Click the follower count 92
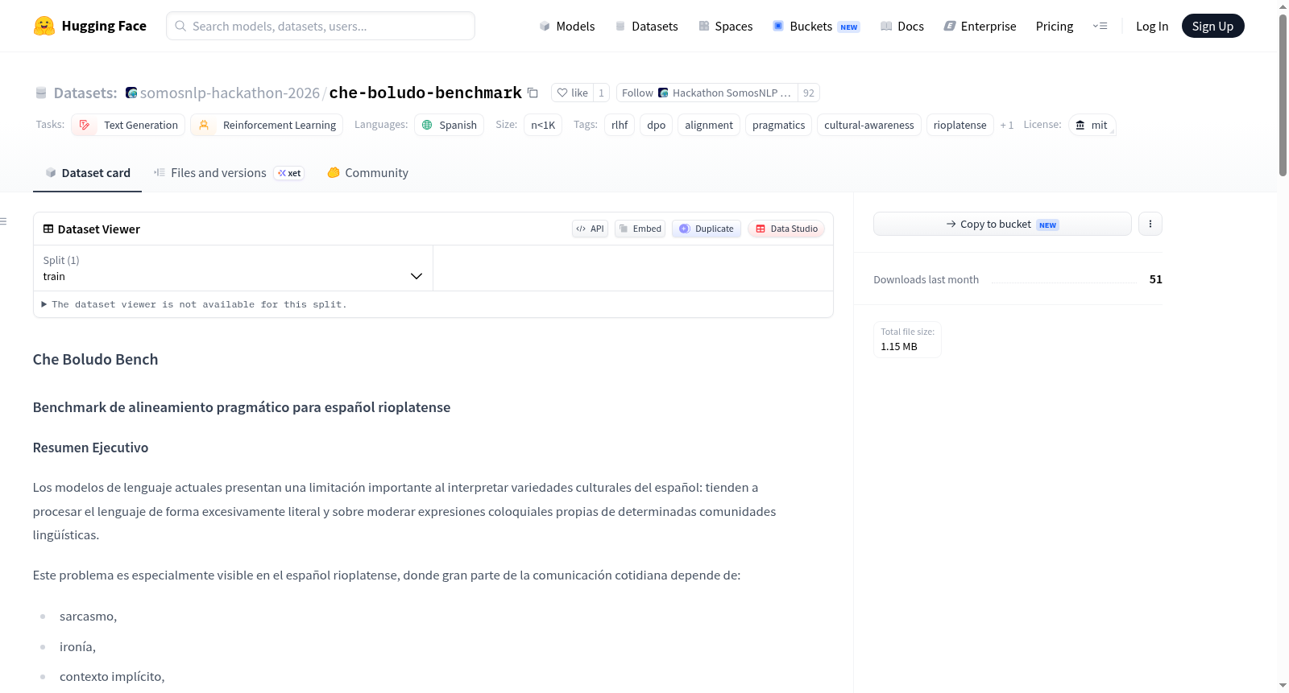 coord(809,93)
